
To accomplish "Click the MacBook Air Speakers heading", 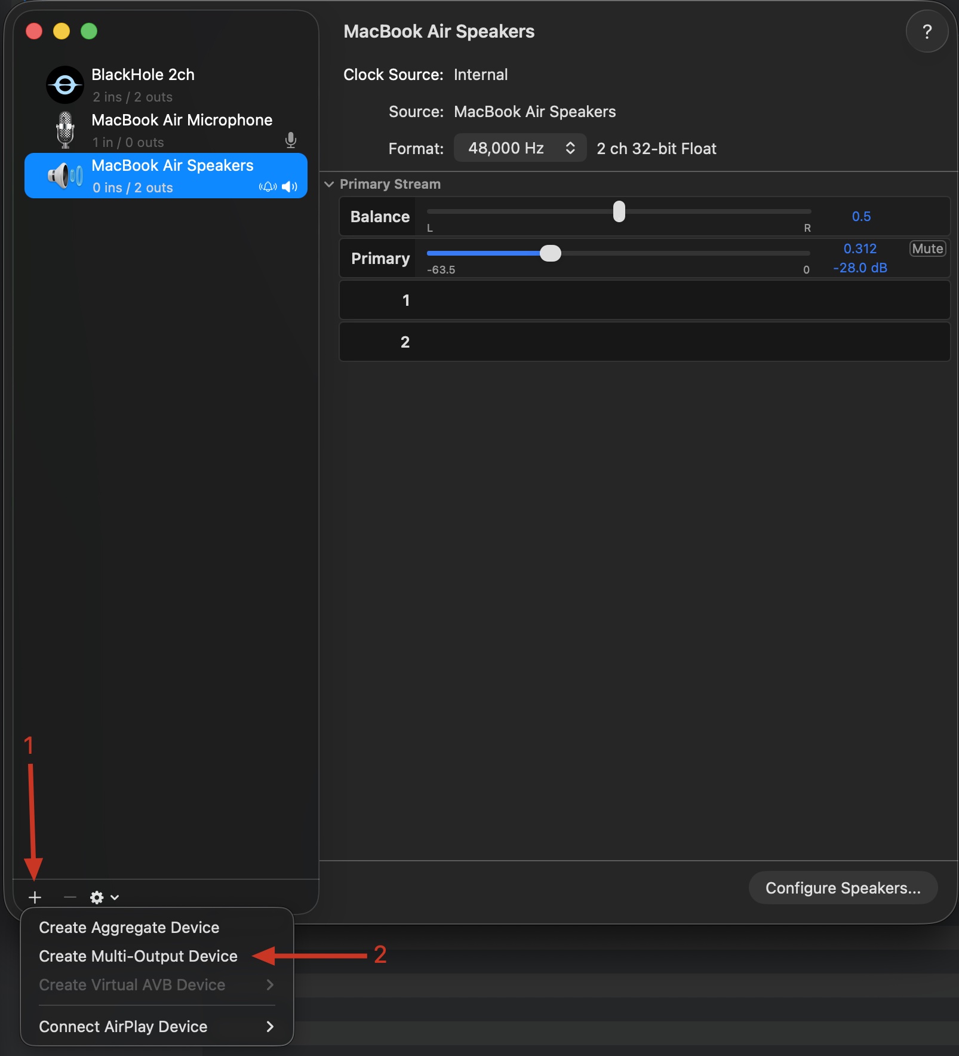I will click(439, 32).
